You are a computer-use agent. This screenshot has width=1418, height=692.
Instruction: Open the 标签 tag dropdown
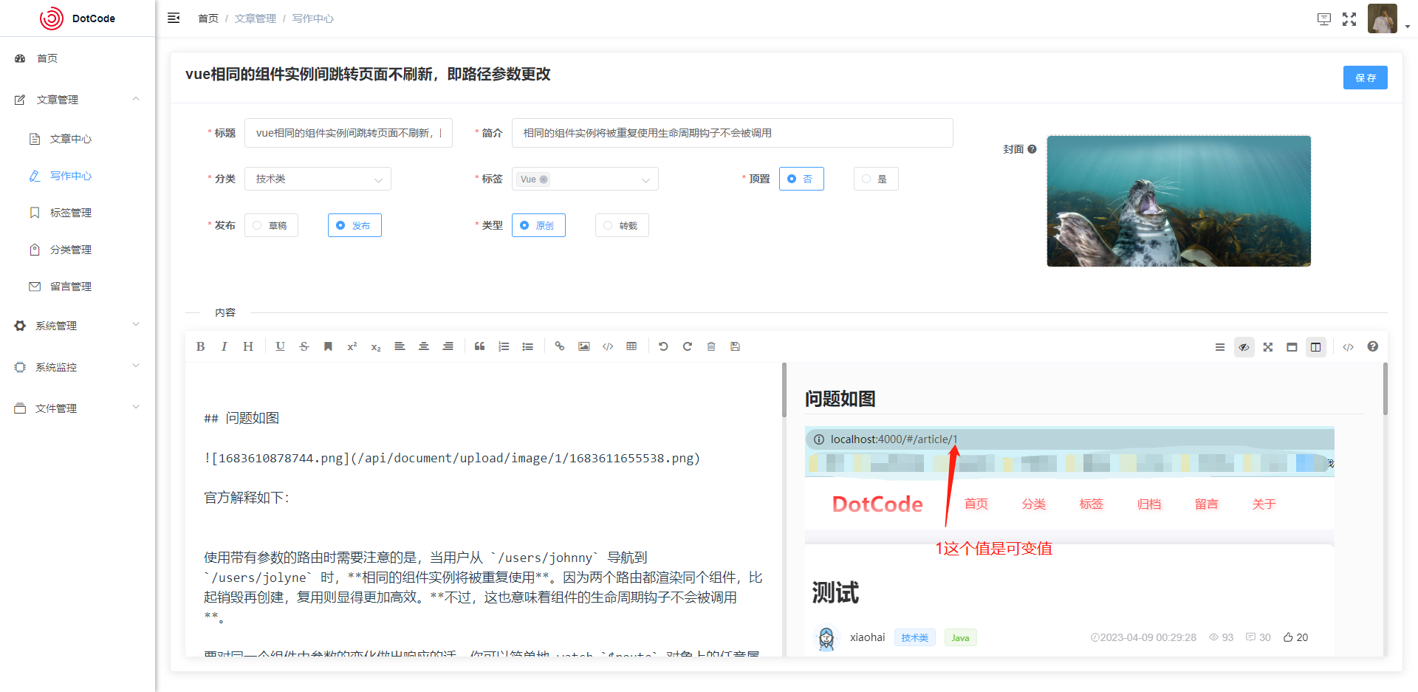coord(585,179)
